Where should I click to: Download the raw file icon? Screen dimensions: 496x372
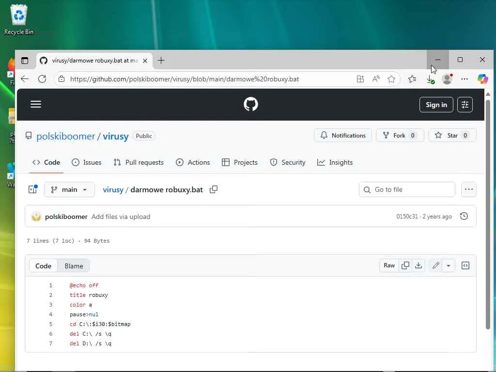tap(418, 265)
